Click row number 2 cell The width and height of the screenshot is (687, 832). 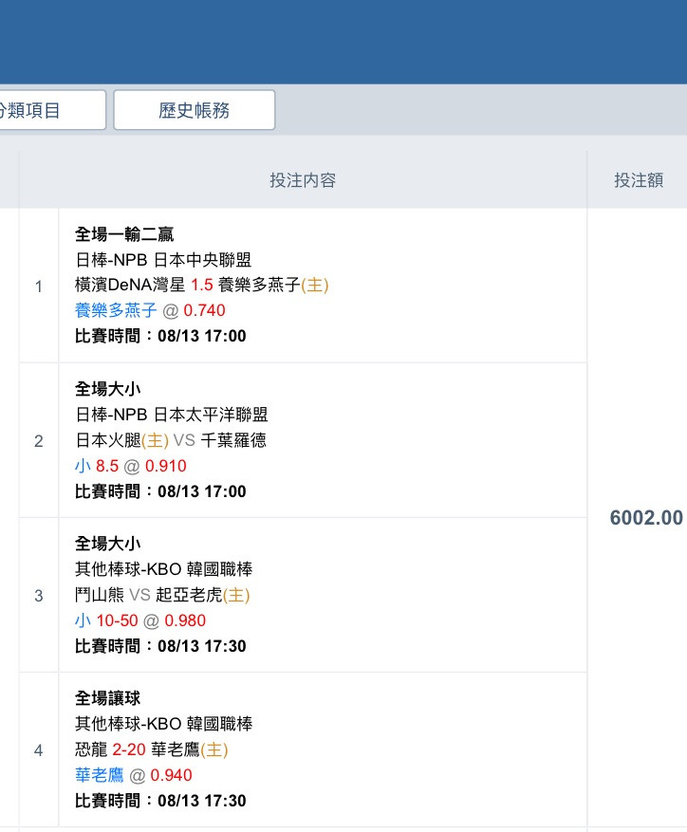39,440
